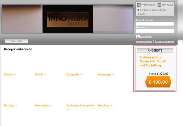Viewport: 183px width, 126px height.
Task: Click the user icon next to anmelden
Action: click(x=138, y=37)
